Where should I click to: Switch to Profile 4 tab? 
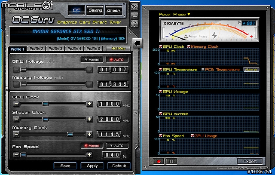click(x=74, y=49)
